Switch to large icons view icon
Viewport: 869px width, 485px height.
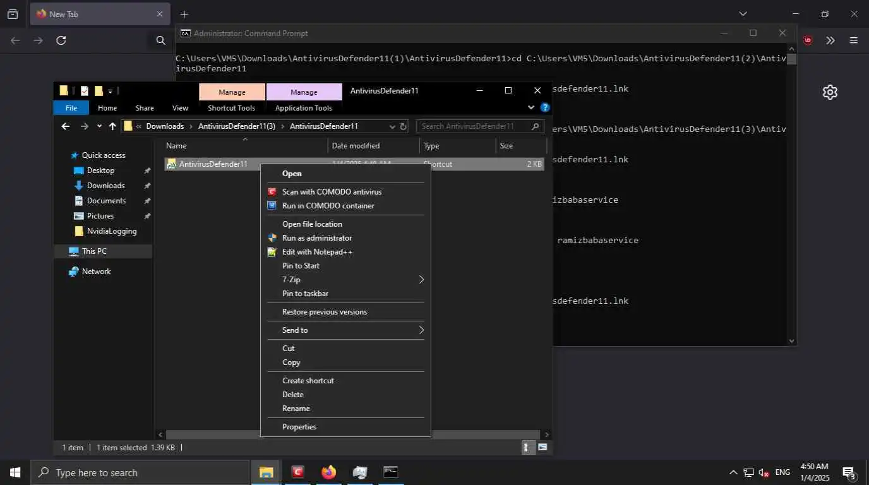click(x=542, y=448)
